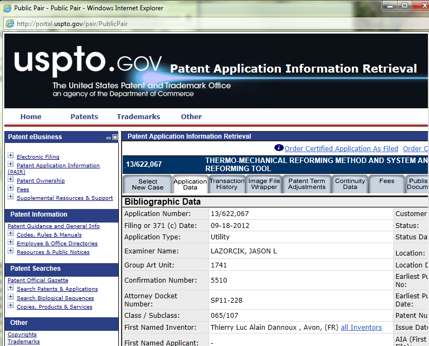The width and height of the screenshot is (429, 346).
Task: Open the Patent Official Gazette link
Action: coord(38,280)
